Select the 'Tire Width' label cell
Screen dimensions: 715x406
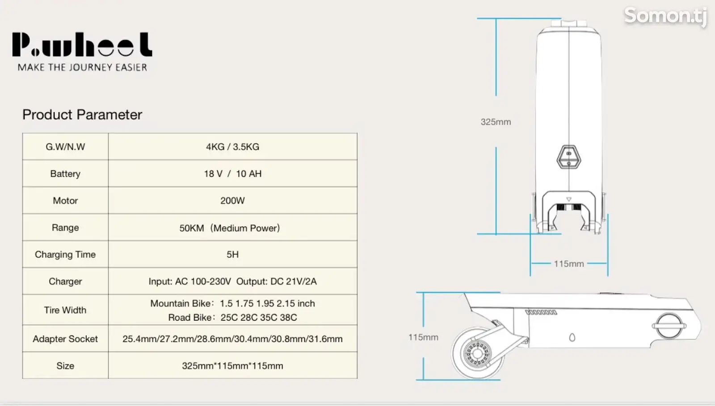pos(65,310)
